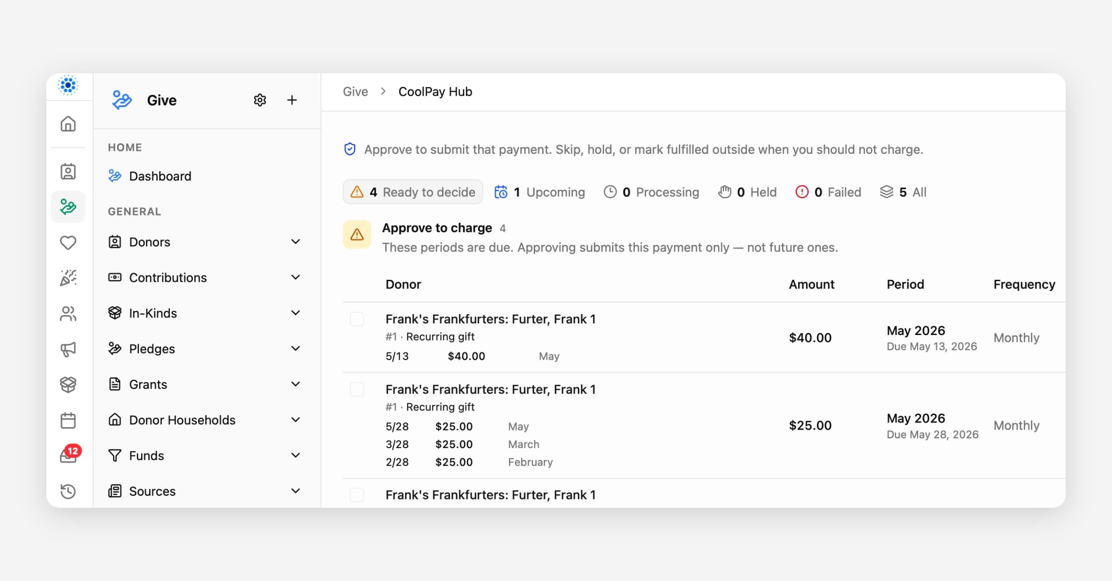Click the plus add icon beside Give
This screenshot has height=581, width=1112.
(x=292, y=100)
